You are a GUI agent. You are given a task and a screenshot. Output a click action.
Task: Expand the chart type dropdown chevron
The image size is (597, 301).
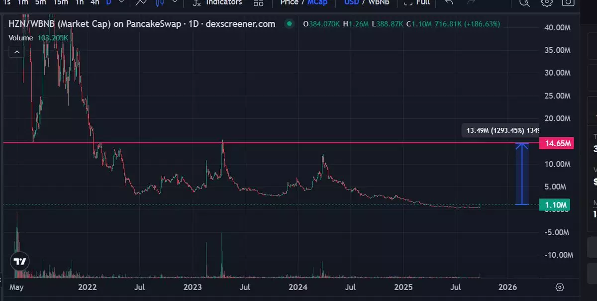pyautogui.click(x=175, y=3)
